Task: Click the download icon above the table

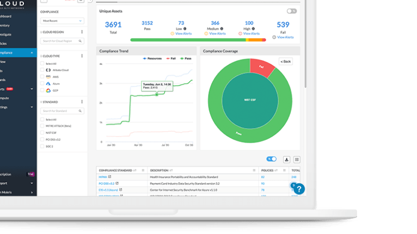Action: coord(286,159)
